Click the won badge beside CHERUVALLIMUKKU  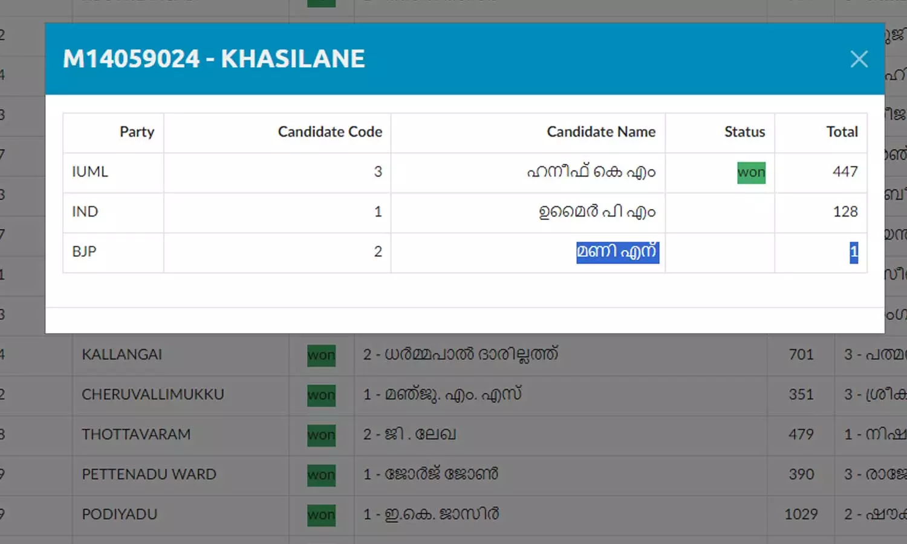point(321,395)
